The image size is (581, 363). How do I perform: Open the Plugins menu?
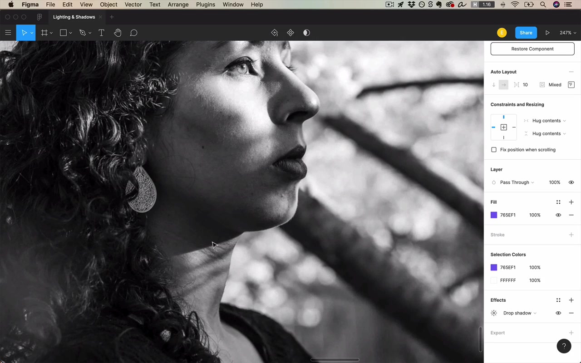click(x=206, y=5)
